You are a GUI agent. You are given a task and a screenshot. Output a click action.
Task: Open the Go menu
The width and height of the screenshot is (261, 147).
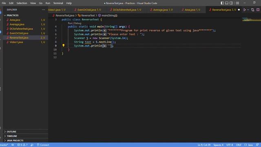[41, 3]
